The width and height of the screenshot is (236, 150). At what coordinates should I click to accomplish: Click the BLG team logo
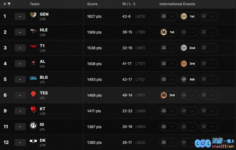tap(33, 78)
